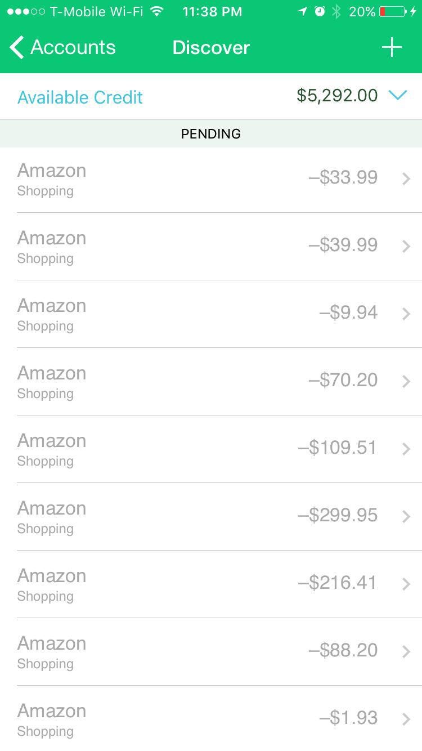Tap the back arrow beside Accounts
Image resolution: width=422 pixels, height=751 pixels.
(17, 47)
